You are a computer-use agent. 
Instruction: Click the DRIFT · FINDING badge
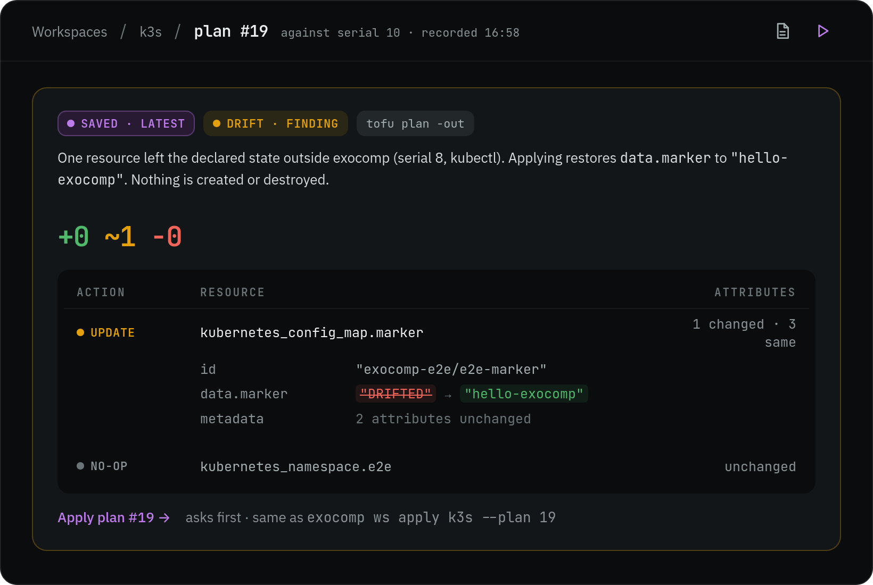tap(276, 123)
